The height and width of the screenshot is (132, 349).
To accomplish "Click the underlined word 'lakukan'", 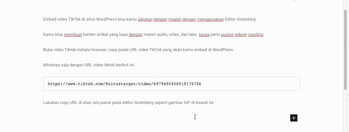I will (x=145, y=19).
